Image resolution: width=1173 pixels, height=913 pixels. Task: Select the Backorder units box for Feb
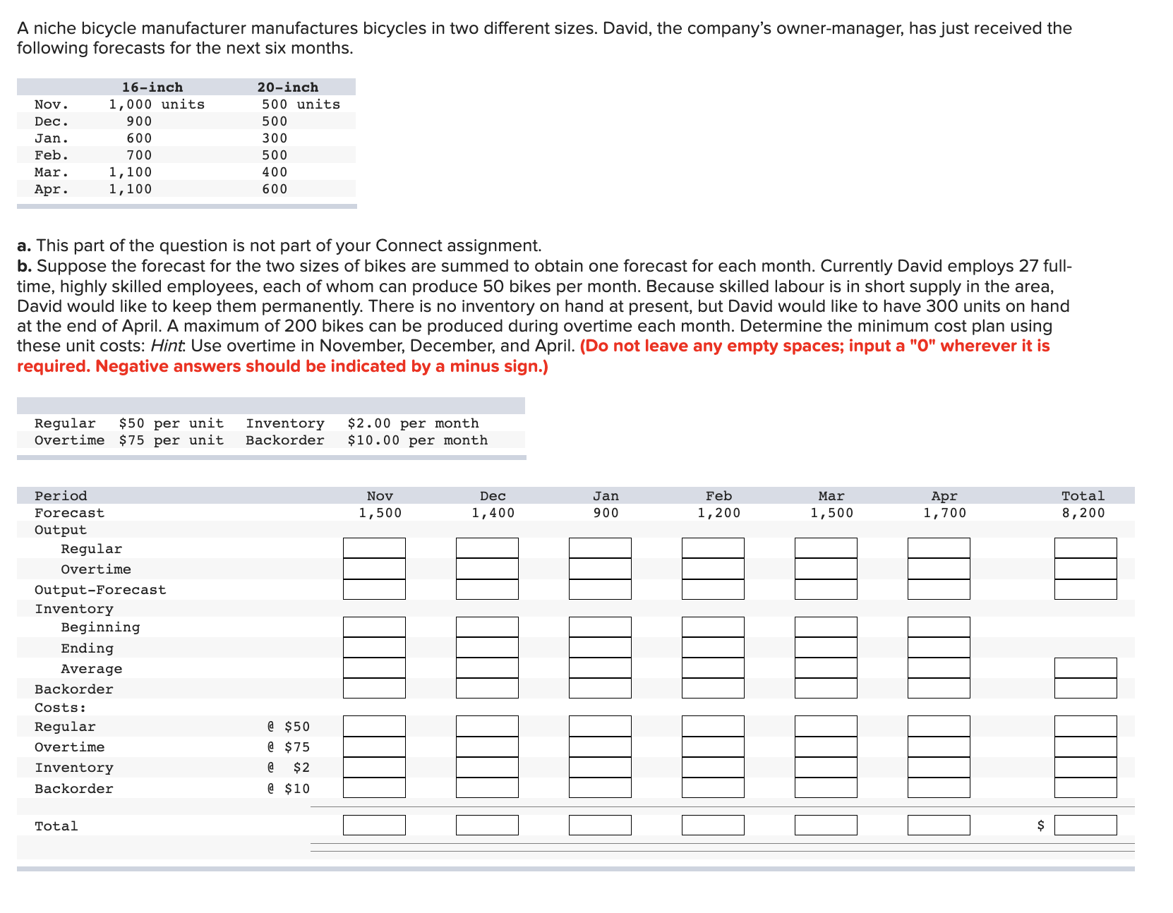coord(713,689)
